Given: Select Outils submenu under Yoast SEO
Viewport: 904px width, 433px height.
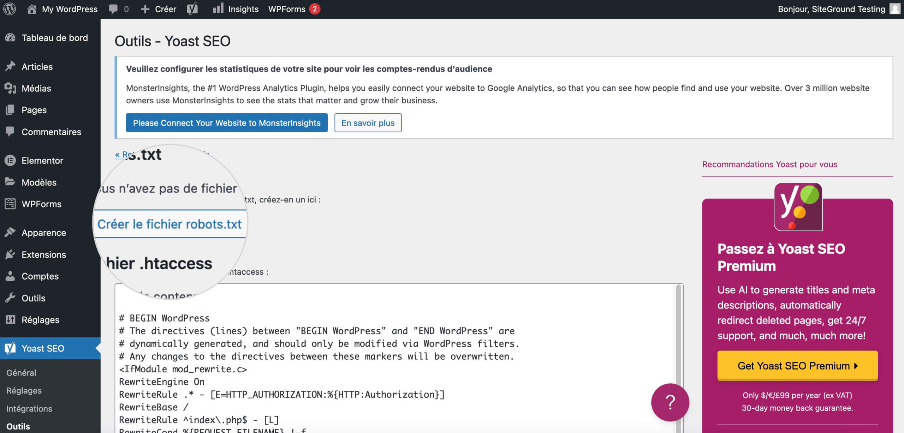Looking at the screenshot, I should (x=18, y=427).
